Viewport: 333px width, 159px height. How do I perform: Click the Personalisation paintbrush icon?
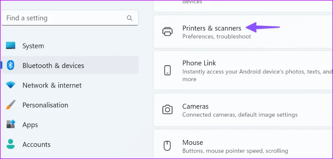tap(10, 105)
